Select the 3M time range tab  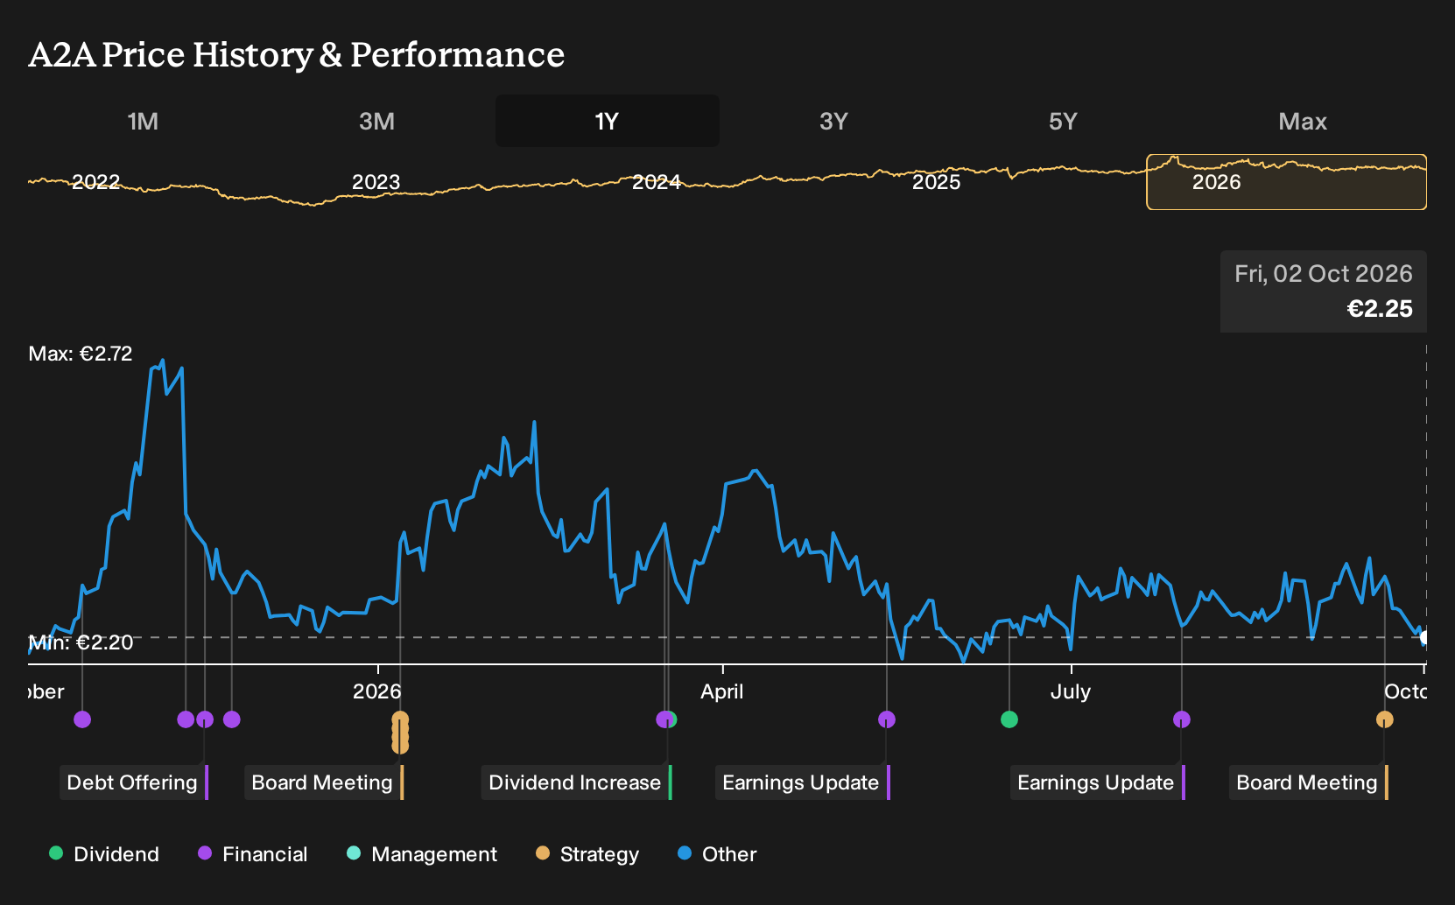[x=376, y=122]
